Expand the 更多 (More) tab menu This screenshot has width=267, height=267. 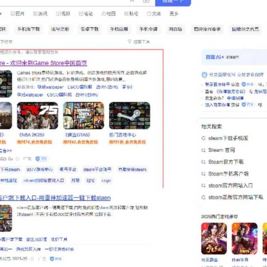point(174,14)
